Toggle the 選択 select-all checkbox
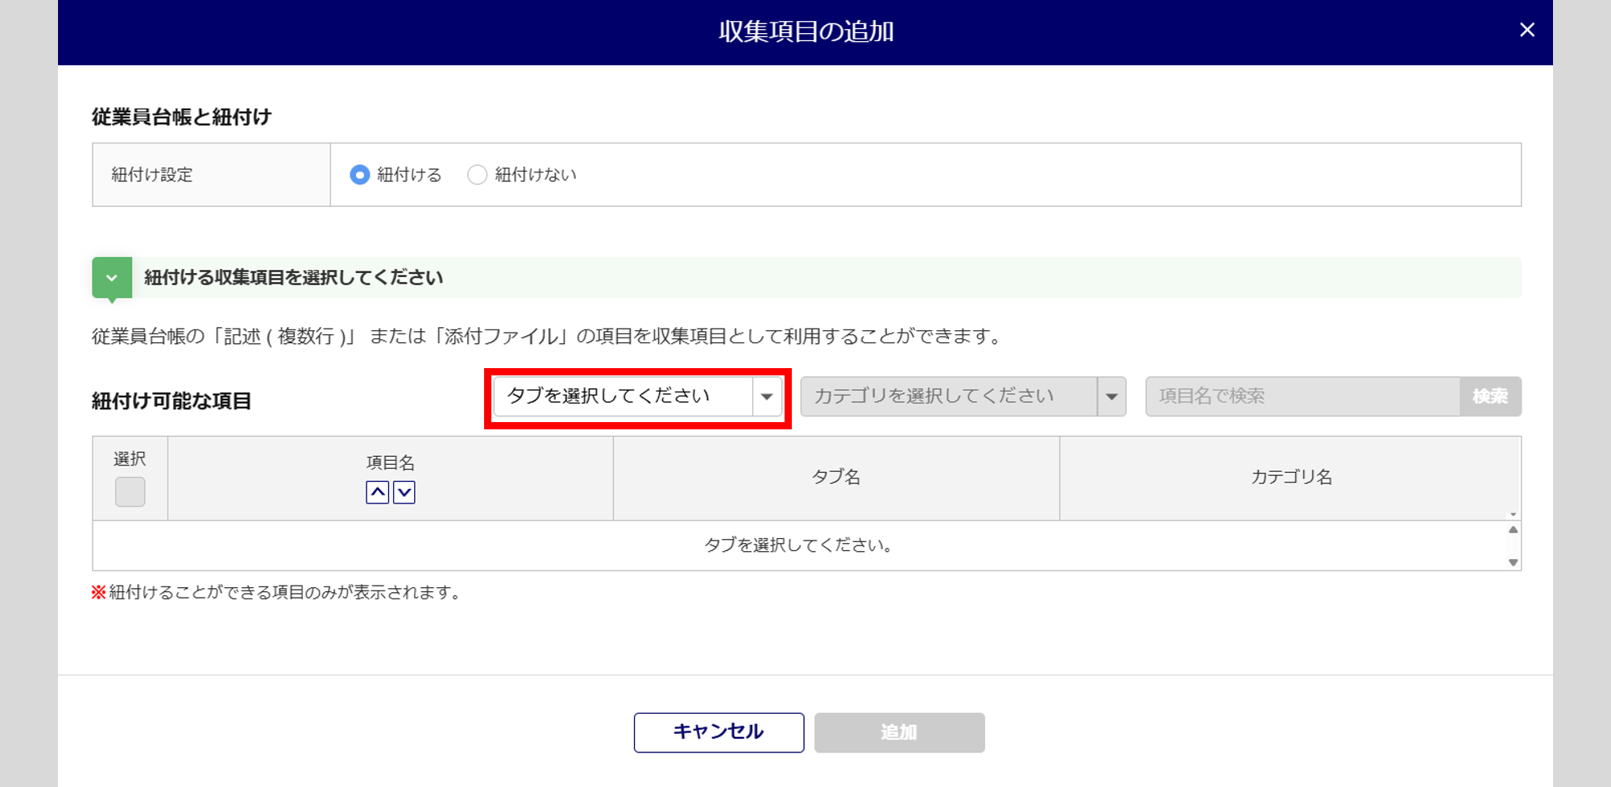Image resolution: width=1611 pixels, height=787 pixels. 130,491
